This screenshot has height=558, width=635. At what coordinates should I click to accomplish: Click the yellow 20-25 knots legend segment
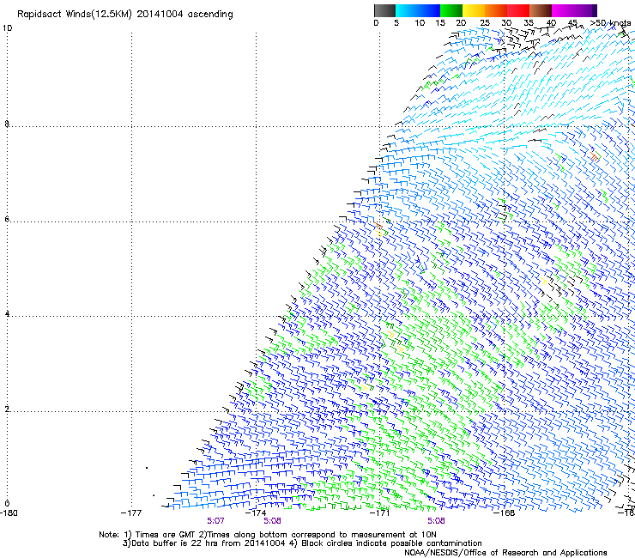474,10
